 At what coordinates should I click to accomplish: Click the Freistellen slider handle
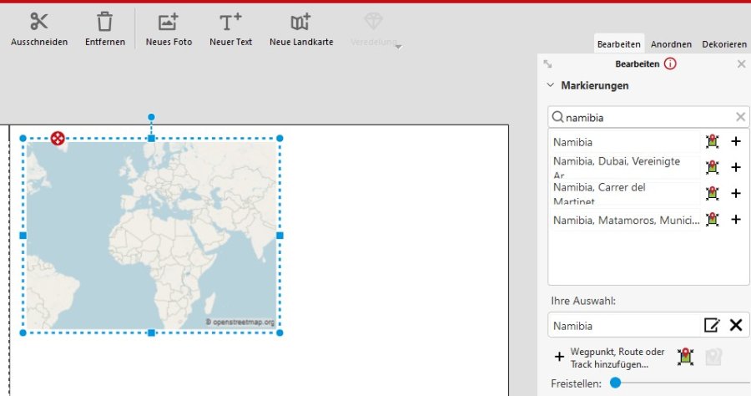(x=615, y=383)
